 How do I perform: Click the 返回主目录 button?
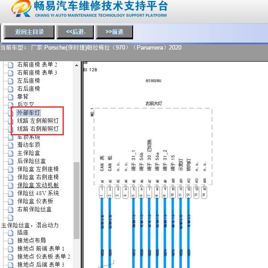point(29,32)
